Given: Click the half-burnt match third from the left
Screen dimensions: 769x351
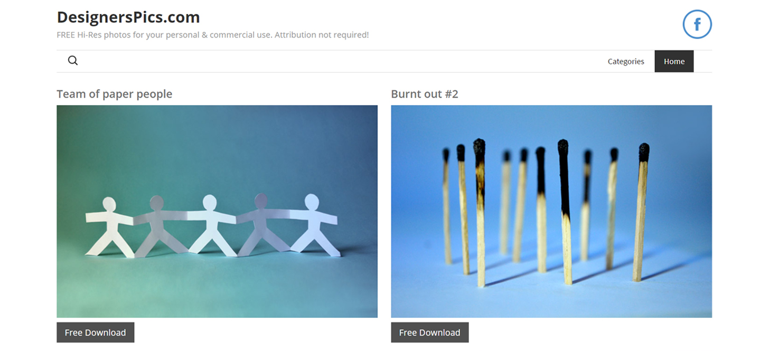Looking at the screenshot, I should [x=480, y=213].
